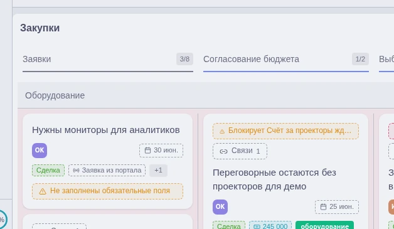Click calendar icon beside 30 июн.

tap(148, 151)
